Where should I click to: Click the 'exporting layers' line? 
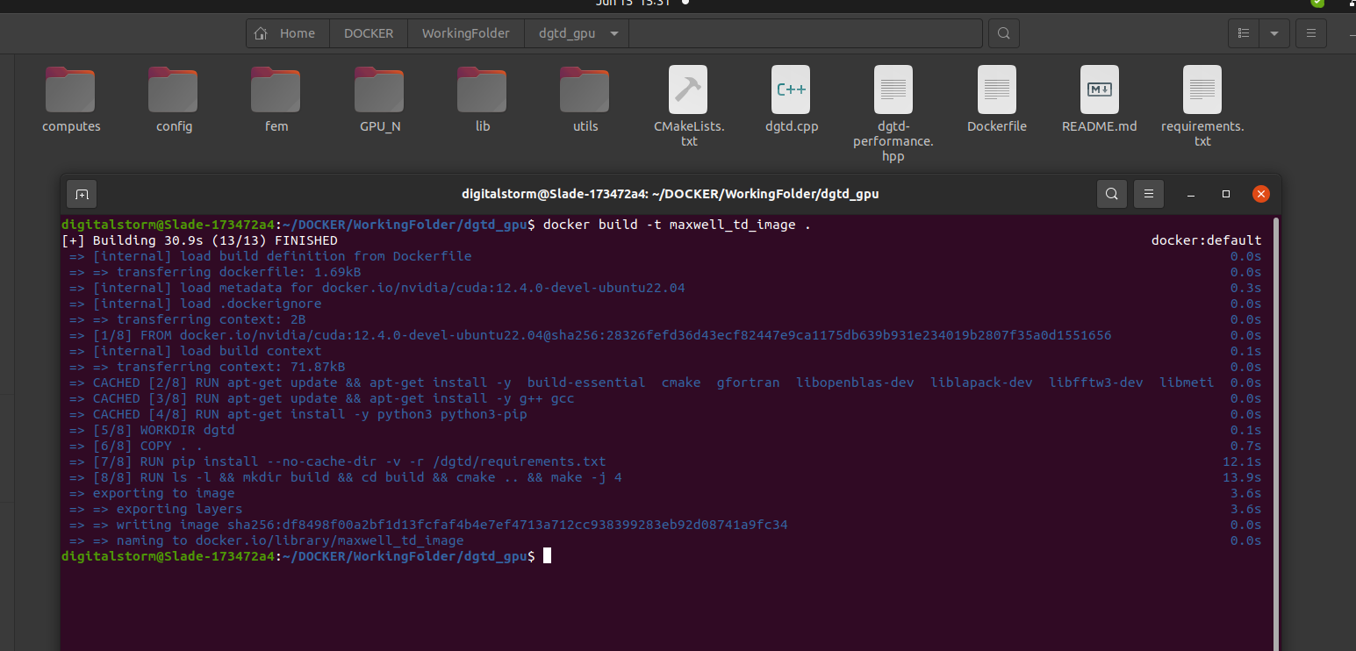156,509
